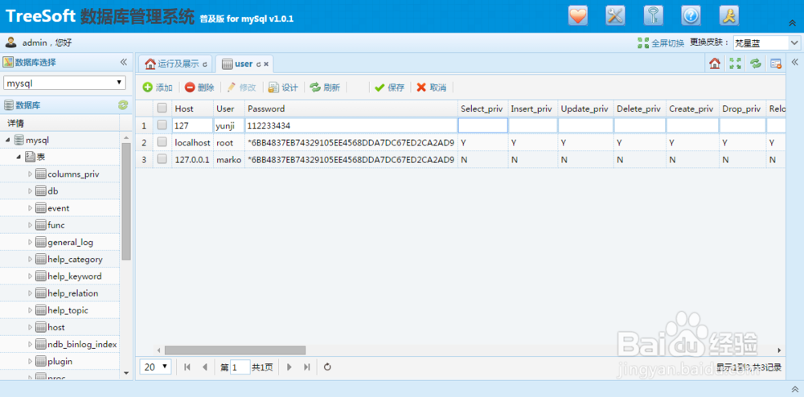Click the Select_priv column header
The image size is (804, 397).
pos(482,108)
